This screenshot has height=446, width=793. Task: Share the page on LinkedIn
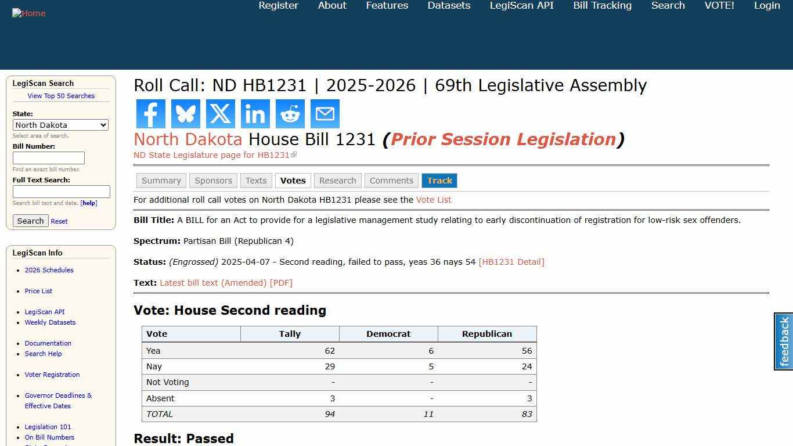(x=255, y=114)
